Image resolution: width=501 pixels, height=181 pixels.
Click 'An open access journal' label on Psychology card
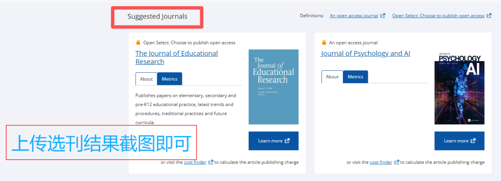pyautogui.click(x=353, y=43)
